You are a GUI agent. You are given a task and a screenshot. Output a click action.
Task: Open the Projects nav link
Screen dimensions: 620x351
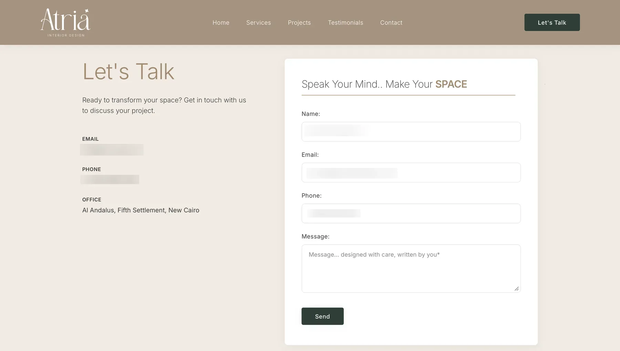tap(299, 23)
